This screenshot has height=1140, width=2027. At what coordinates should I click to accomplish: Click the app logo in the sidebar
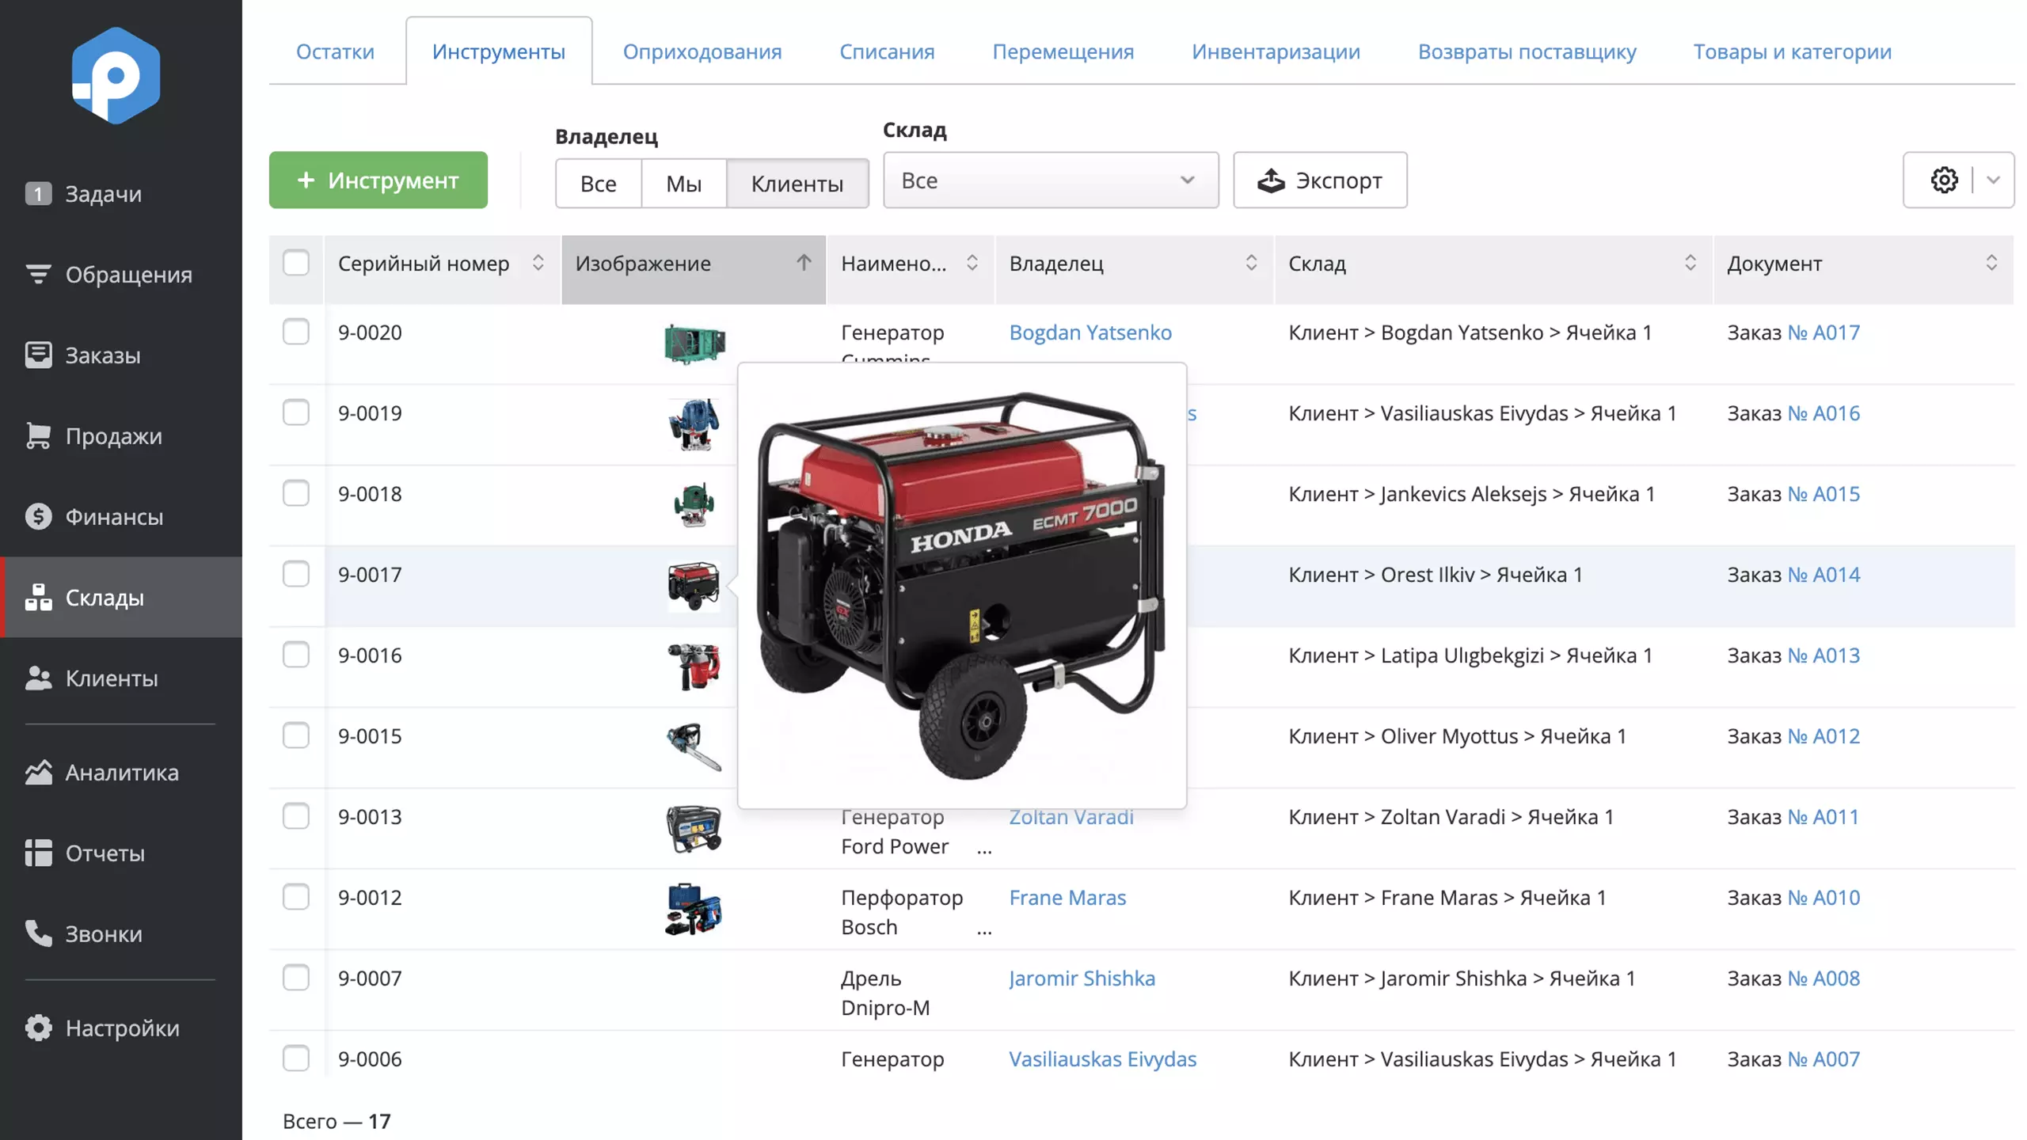tap(116, 76)
